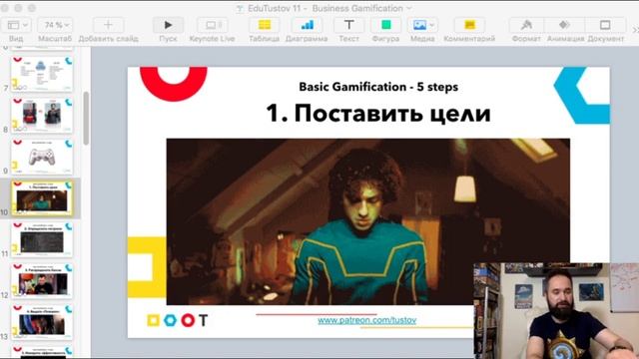Click the document title dropdown arrow
This screenshot has width=639, height=359.
409,8
